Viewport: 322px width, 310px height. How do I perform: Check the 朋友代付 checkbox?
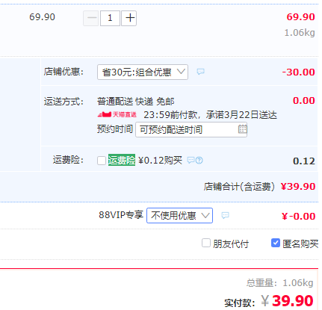pyautogui.click(x=206, y=243)
